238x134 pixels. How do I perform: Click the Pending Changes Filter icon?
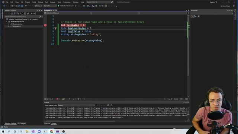[18, 13]
